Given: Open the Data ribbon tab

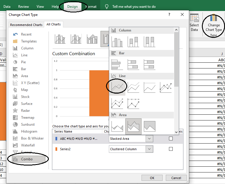Looking at the screenshot, I should 7,7.
